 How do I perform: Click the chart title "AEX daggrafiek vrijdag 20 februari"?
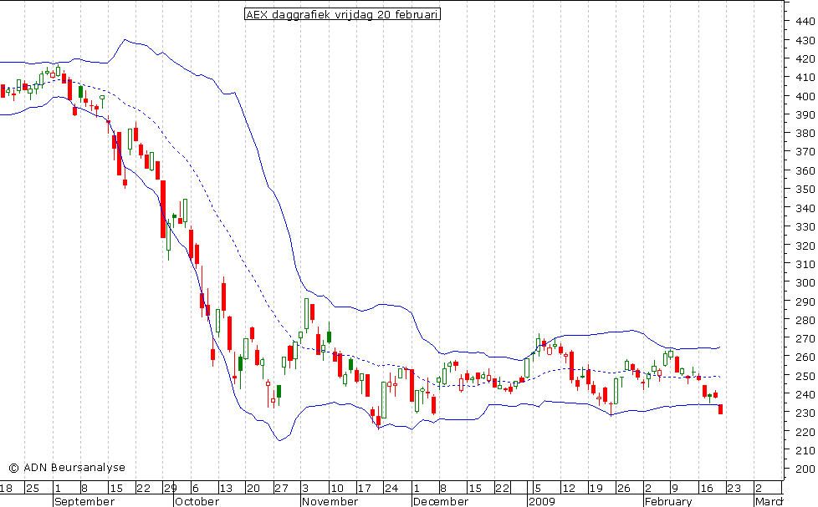(342, 14)
